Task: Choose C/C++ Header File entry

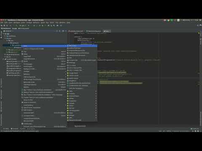Action: (x=82, y=70)
